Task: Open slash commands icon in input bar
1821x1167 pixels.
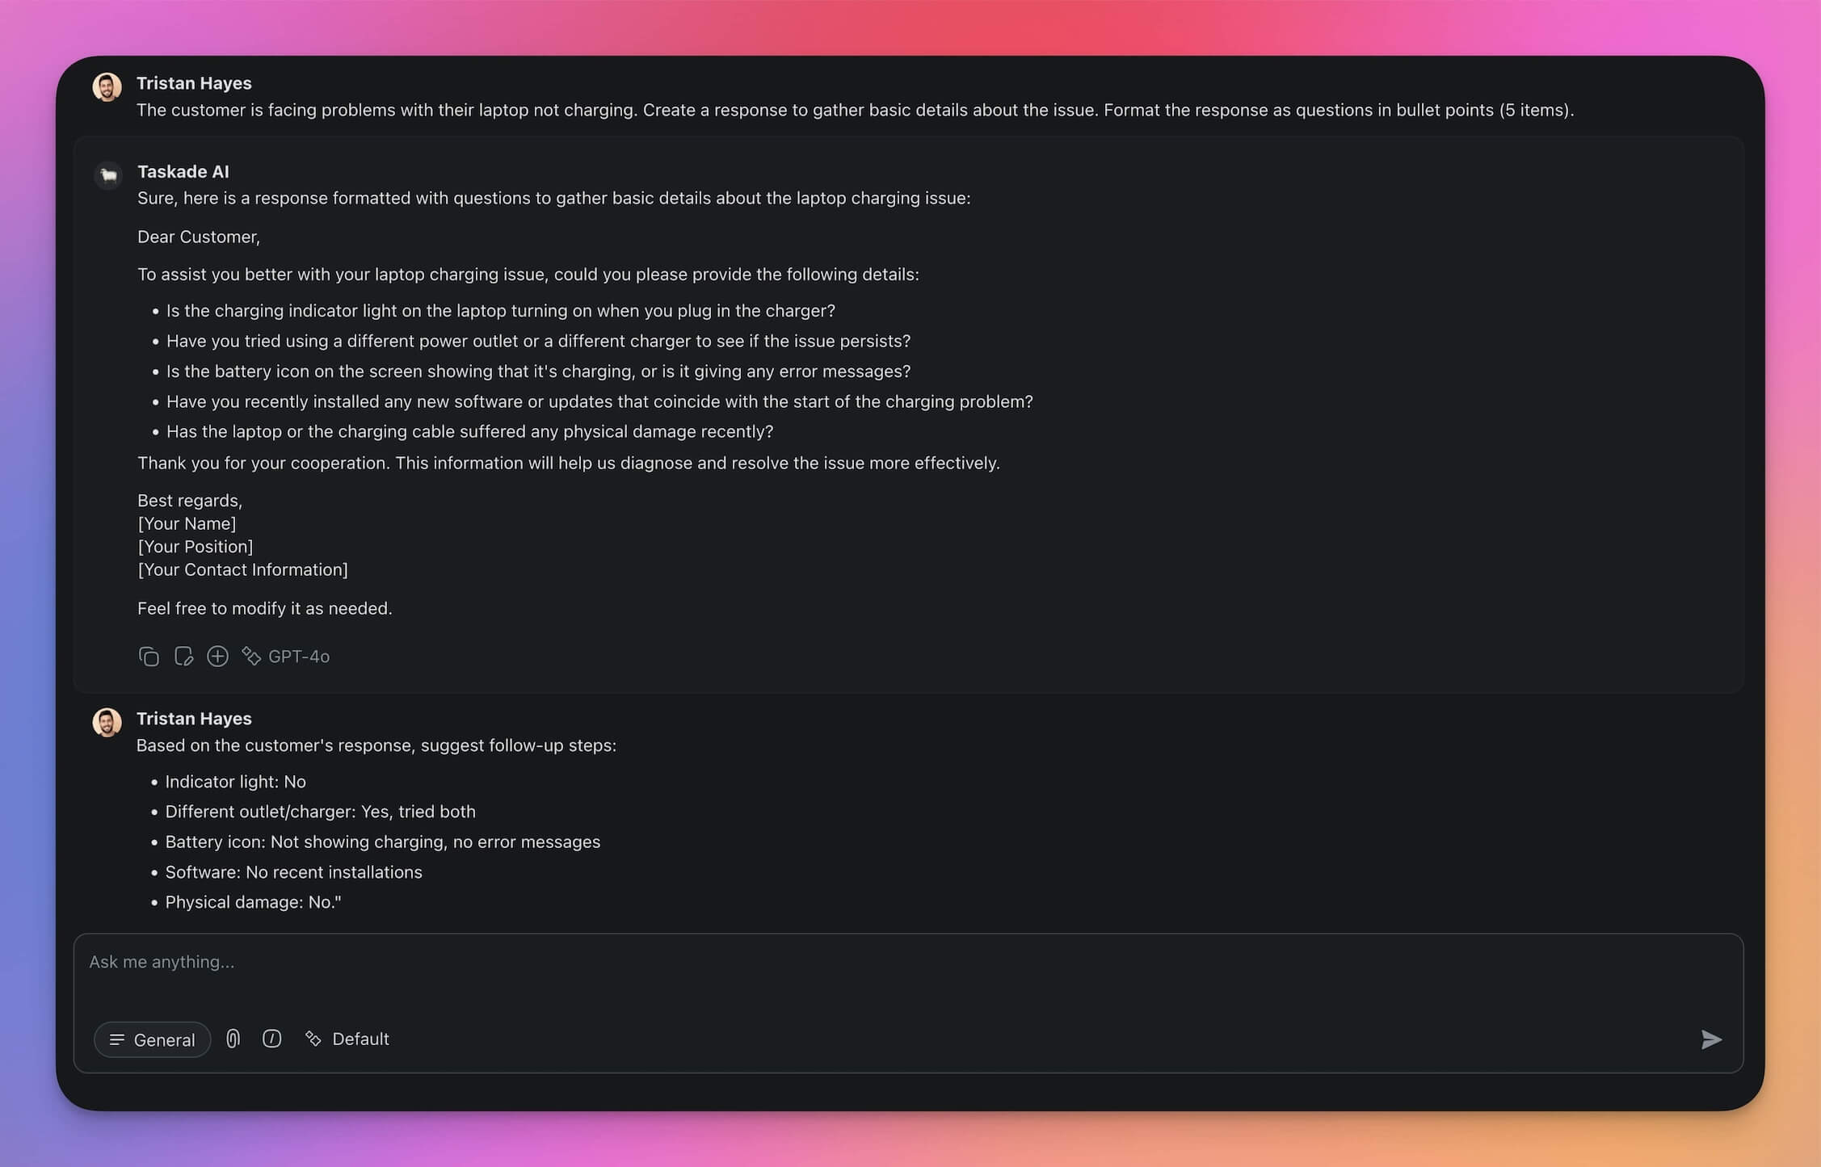Action: pyautogui.click(x=271, y=1039)
